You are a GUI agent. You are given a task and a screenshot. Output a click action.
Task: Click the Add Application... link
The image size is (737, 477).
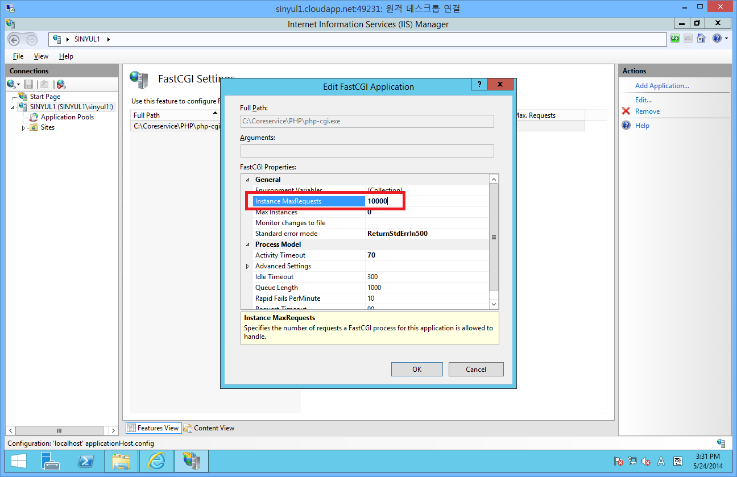point(662,86)
